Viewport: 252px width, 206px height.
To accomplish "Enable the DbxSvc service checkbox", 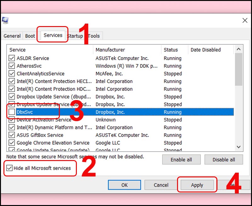I will pyautogui.click(x=12, y=112).
